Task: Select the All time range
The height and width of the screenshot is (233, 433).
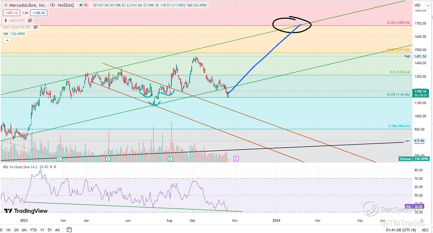Action: (x=57, y=230)
